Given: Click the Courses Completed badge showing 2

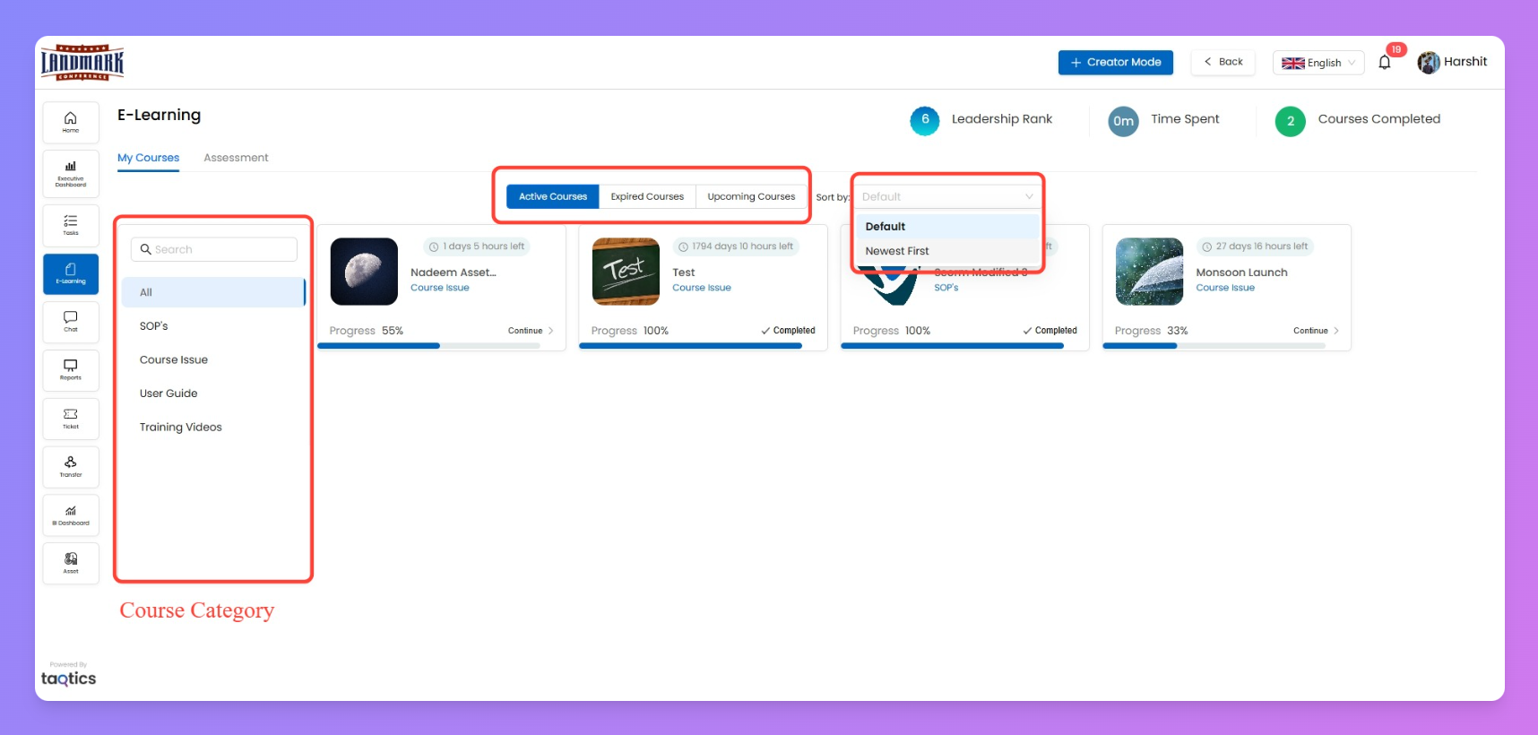Looking at the screenshot, I should (x=1291, y=121).
